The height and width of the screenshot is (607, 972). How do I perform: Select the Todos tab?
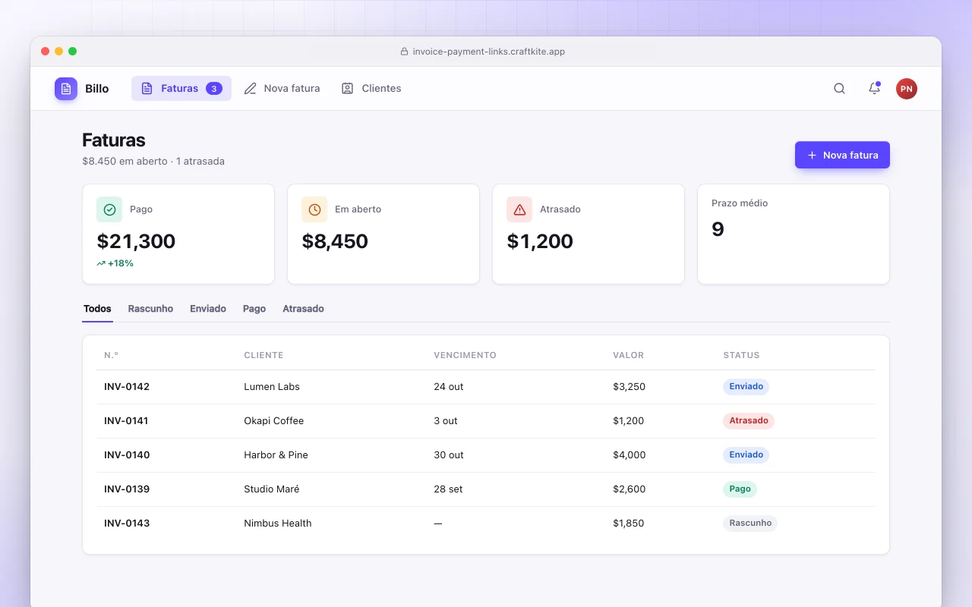[97, 309]
